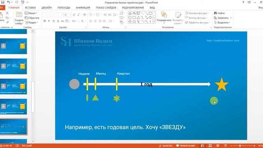The image size is (263, 148).
Task: Select the right arrow shape in gallery
Action: coord(150,17)
